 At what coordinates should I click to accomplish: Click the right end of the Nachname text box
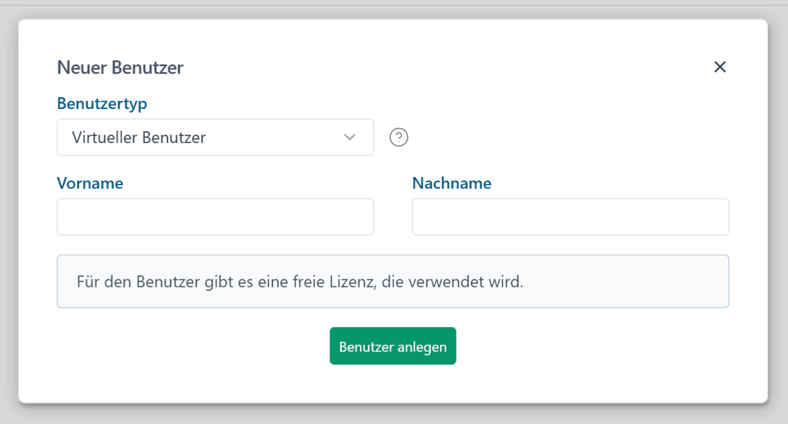712,217
